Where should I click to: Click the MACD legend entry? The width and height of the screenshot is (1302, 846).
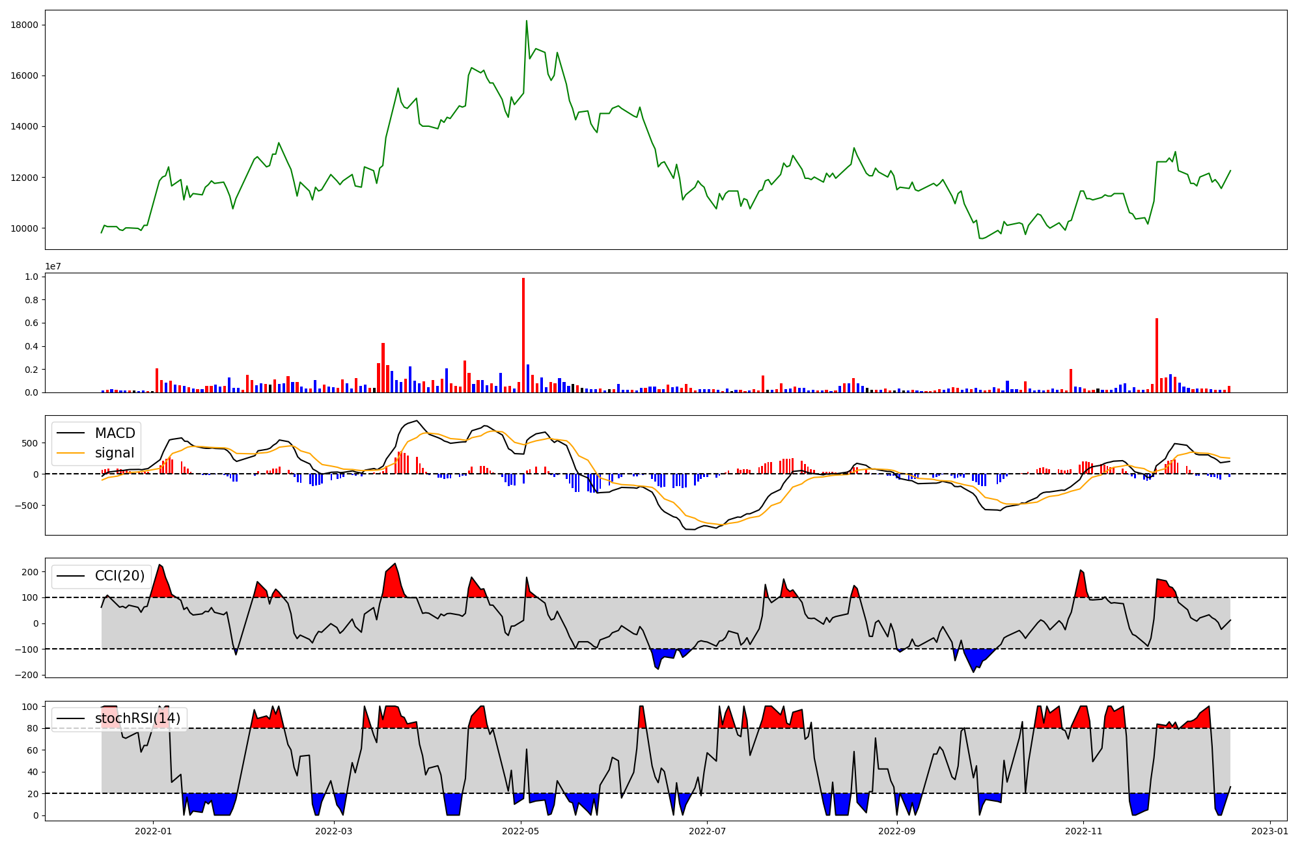[x=96, y=433]
